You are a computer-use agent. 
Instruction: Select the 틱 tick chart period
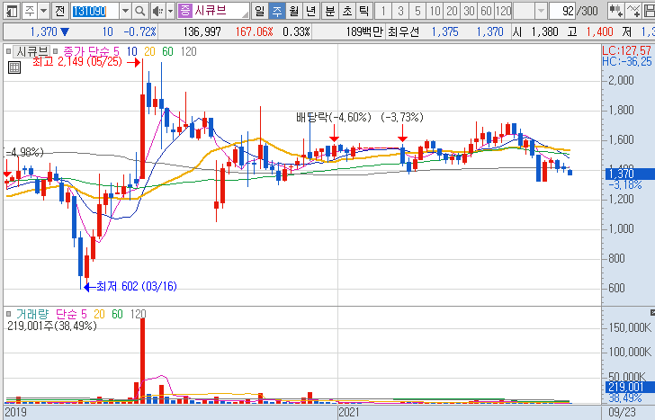pos(364,11)
